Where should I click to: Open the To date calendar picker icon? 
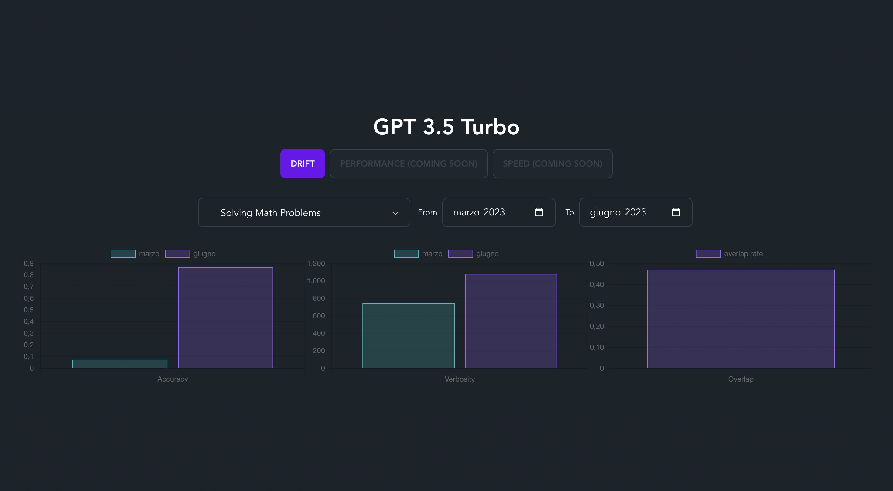point(676,212)
